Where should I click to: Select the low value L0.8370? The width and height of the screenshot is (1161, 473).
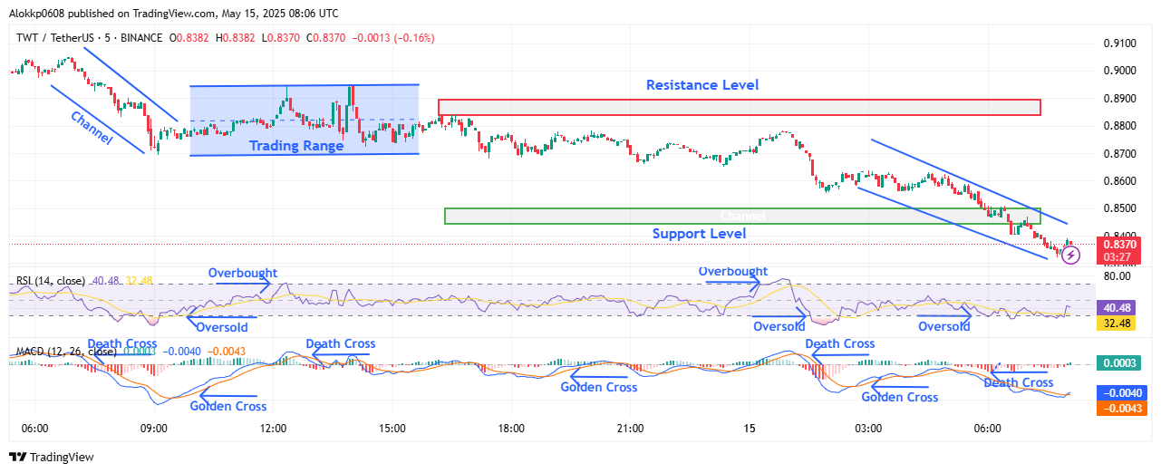coord(282,38)
